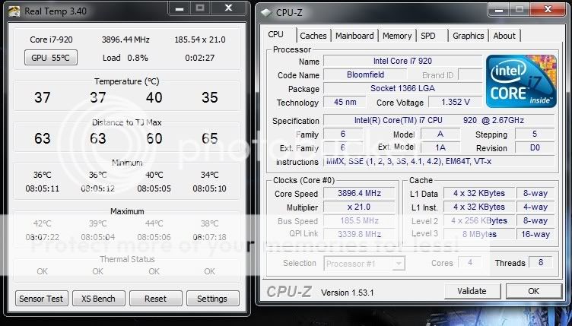Click the Name field 'Intel Core i7 920'
The image size is (572, 326).
coord(402,62)
